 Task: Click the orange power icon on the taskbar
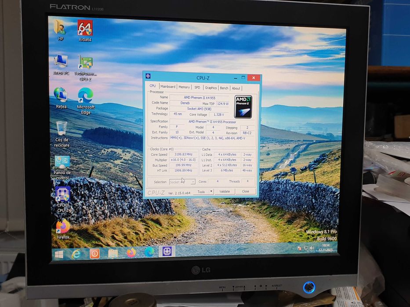click(x=94, y=253)
